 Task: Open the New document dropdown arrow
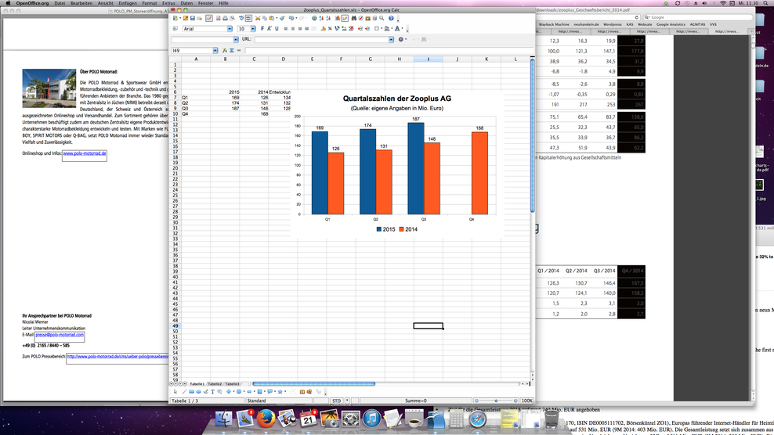[180, 18]
